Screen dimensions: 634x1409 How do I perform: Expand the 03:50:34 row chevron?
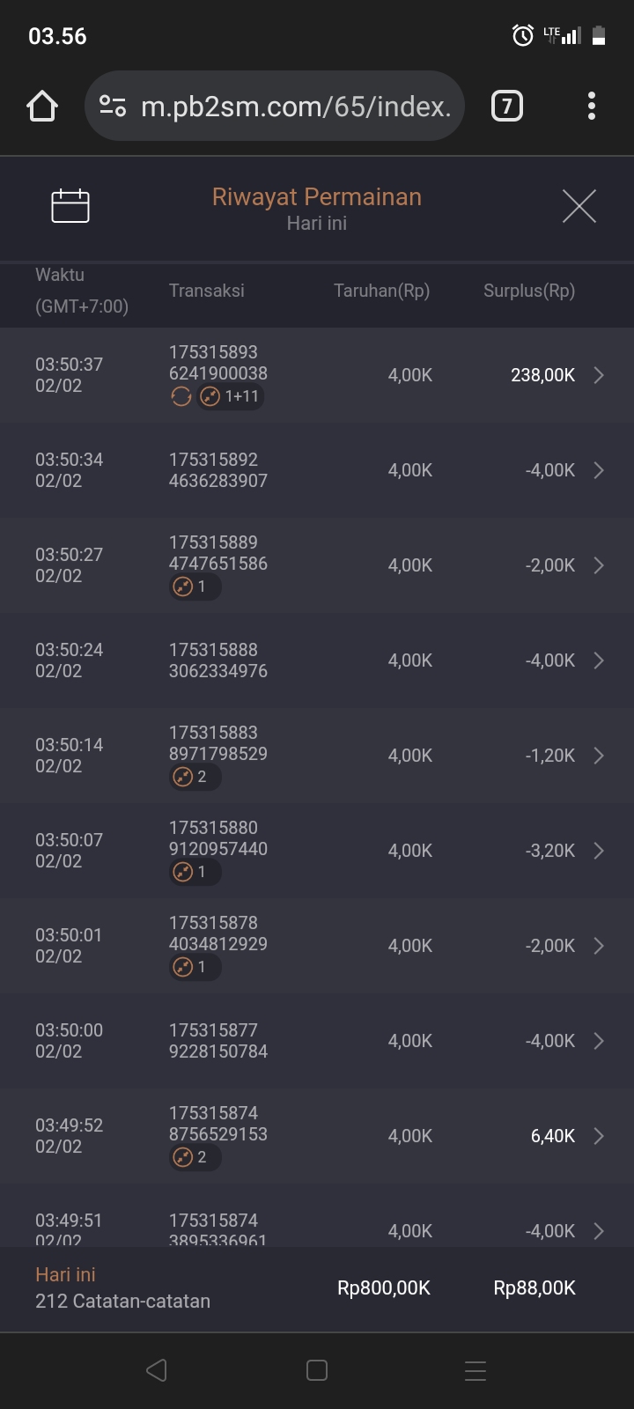[x=599, y=470]
